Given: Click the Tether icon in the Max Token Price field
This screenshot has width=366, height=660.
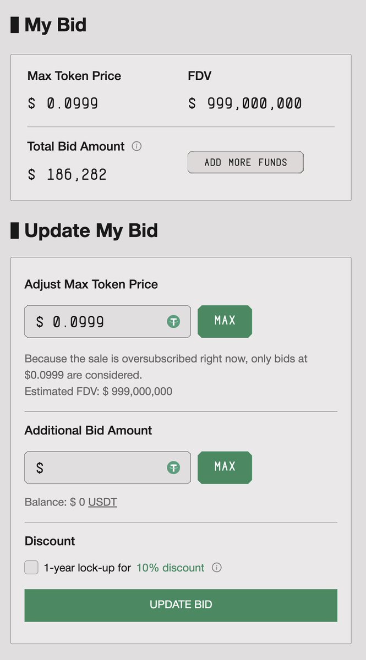Looking at the screenshot, I should [x=174, y=322].
